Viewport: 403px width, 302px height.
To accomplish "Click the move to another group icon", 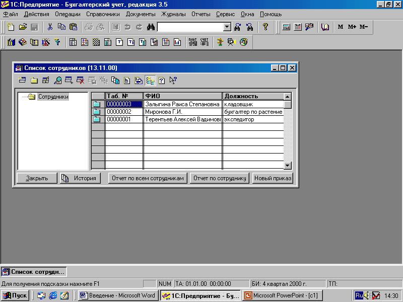I will (138, 81).
